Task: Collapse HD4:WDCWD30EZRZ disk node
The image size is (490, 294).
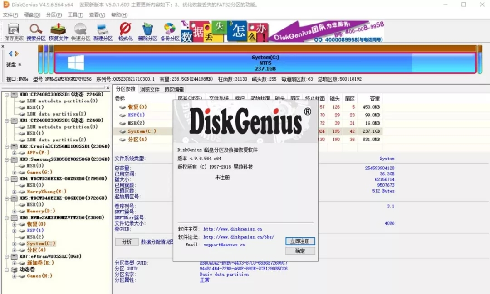Action: point(6,179)
